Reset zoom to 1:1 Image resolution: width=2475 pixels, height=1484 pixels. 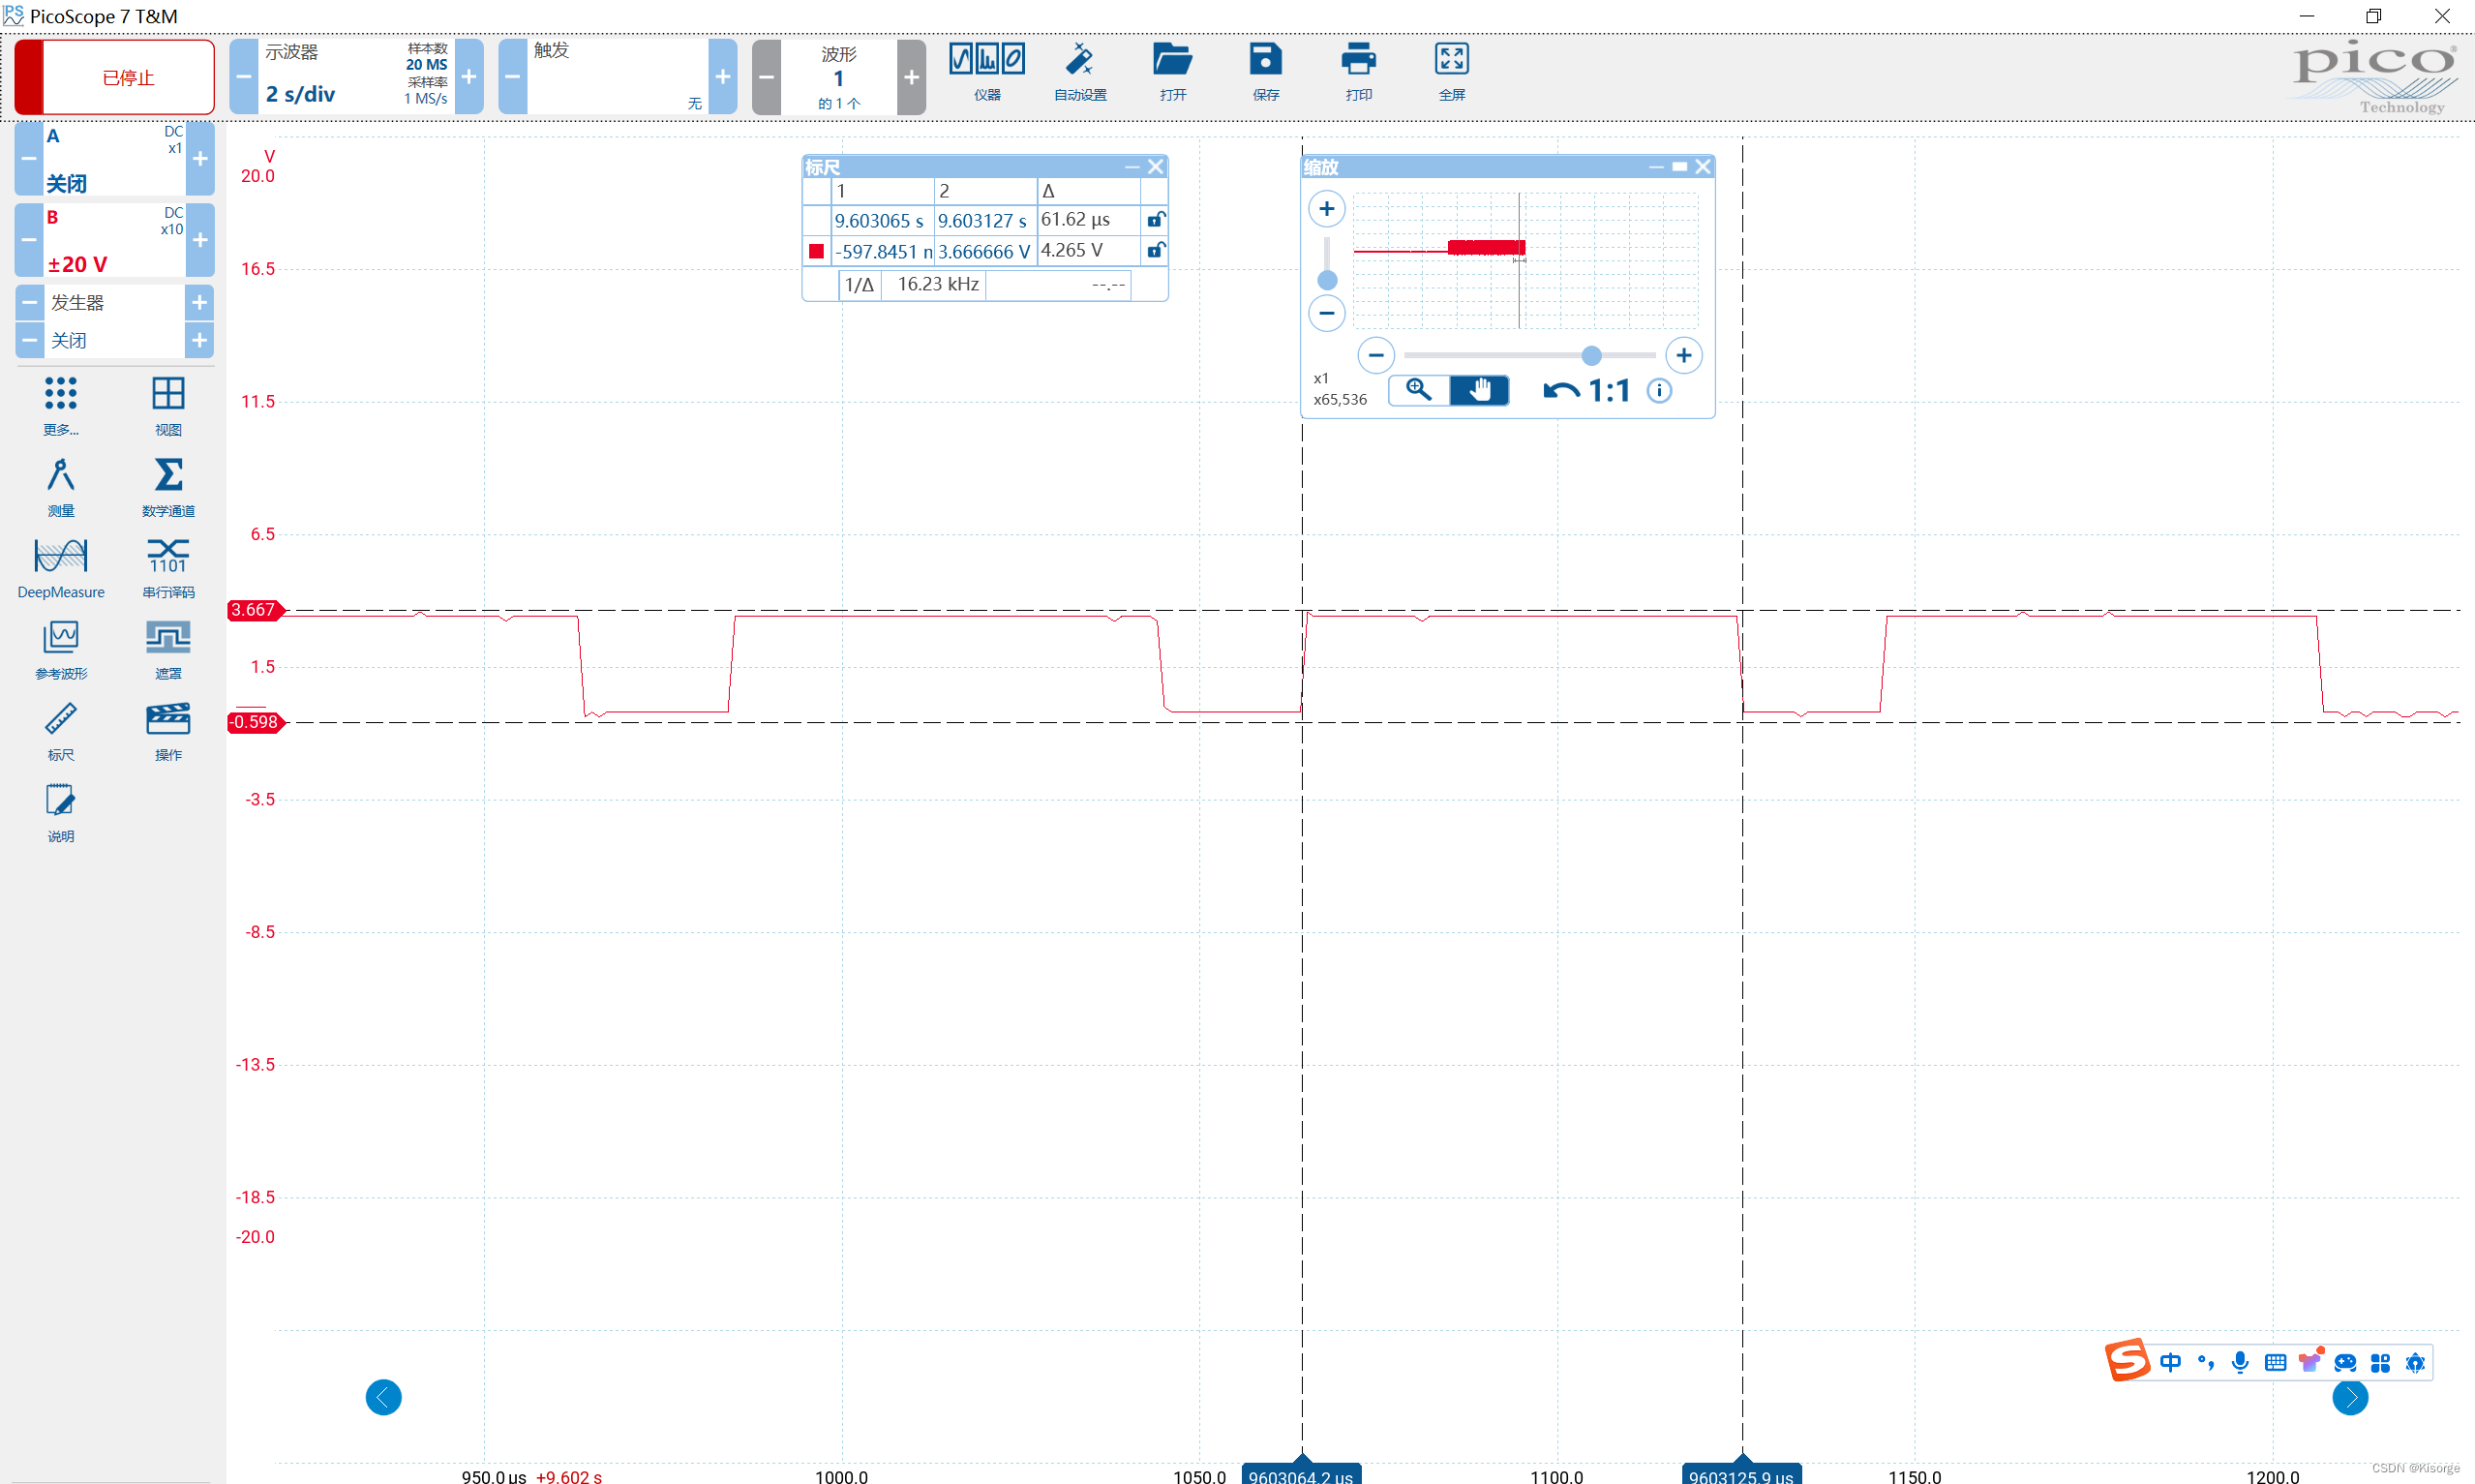click(x=1610, y=391)
